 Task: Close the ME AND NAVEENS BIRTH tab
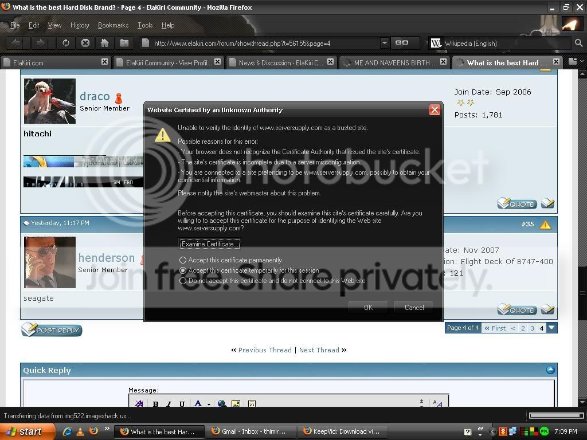coord(443,62)
